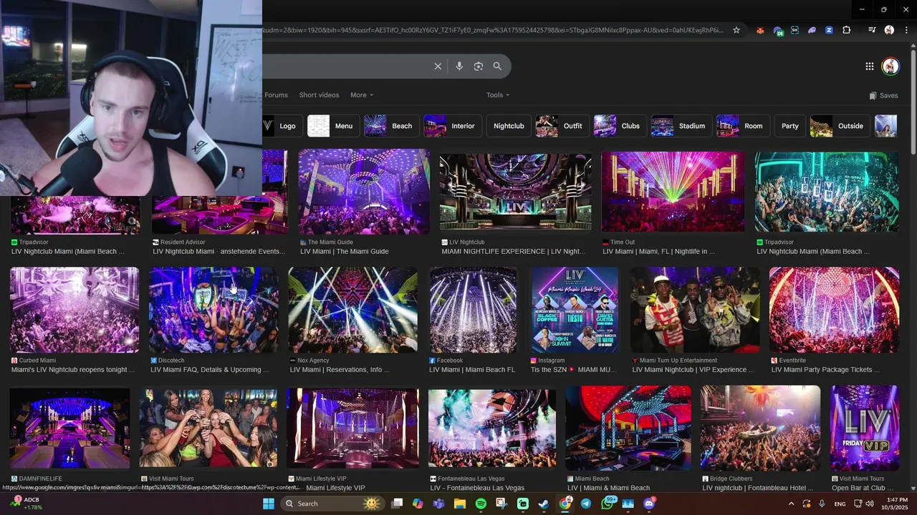Filter images by Logo chip
This screenshot has height=515, width=917.
coord(282,126)
